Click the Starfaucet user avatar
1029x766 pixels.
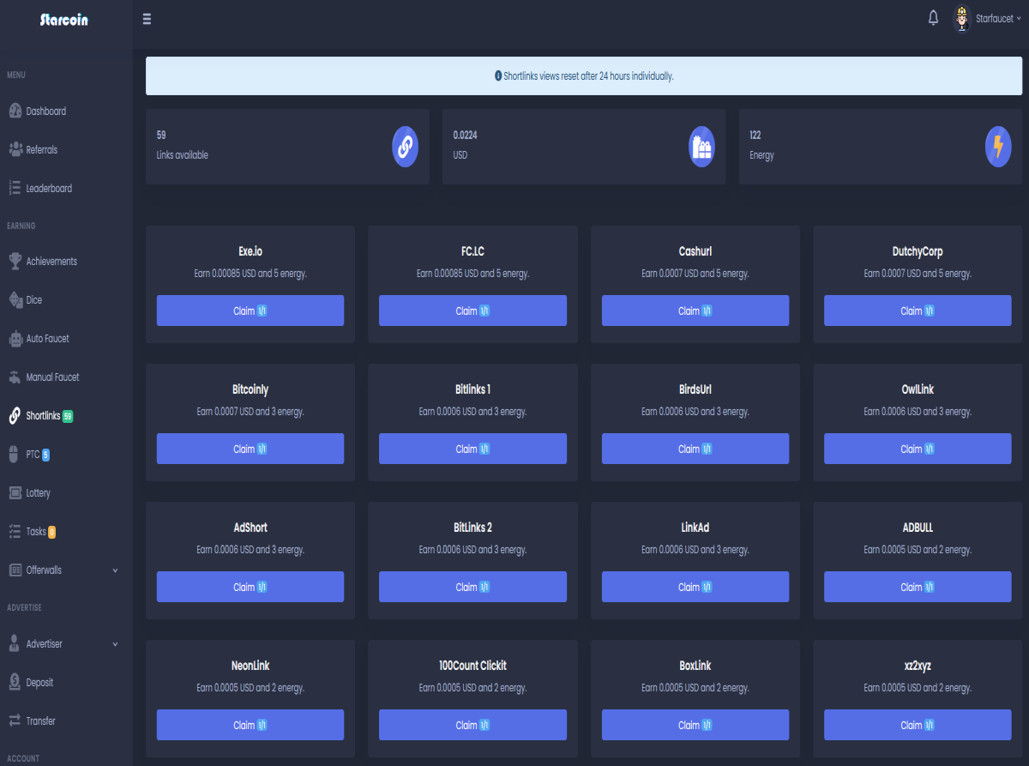[961, 18]
